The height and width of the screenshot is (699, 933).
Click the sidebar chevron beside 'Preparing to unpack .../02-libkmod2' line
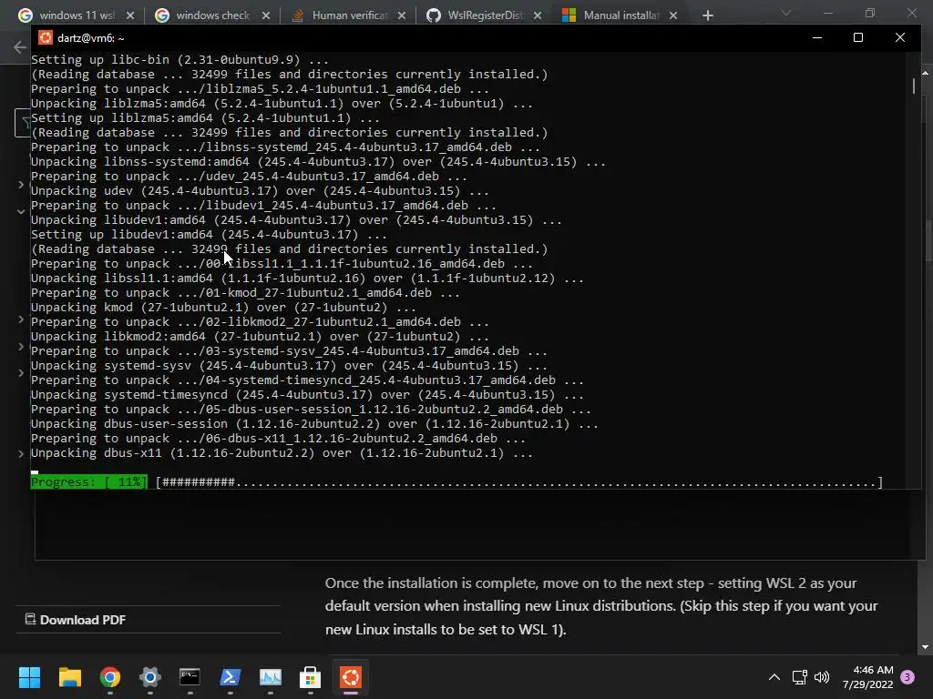coord(21,319)
